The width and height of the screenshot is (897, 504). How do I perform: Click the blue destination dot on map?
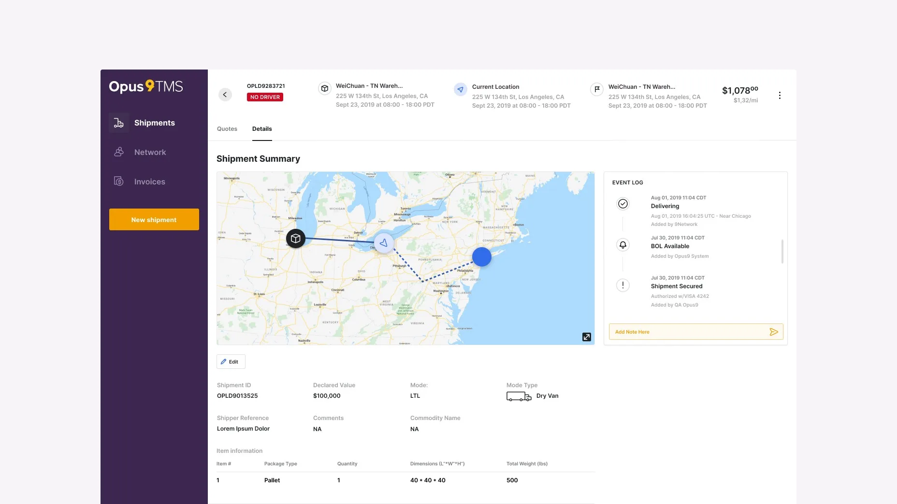click(482, 257)
